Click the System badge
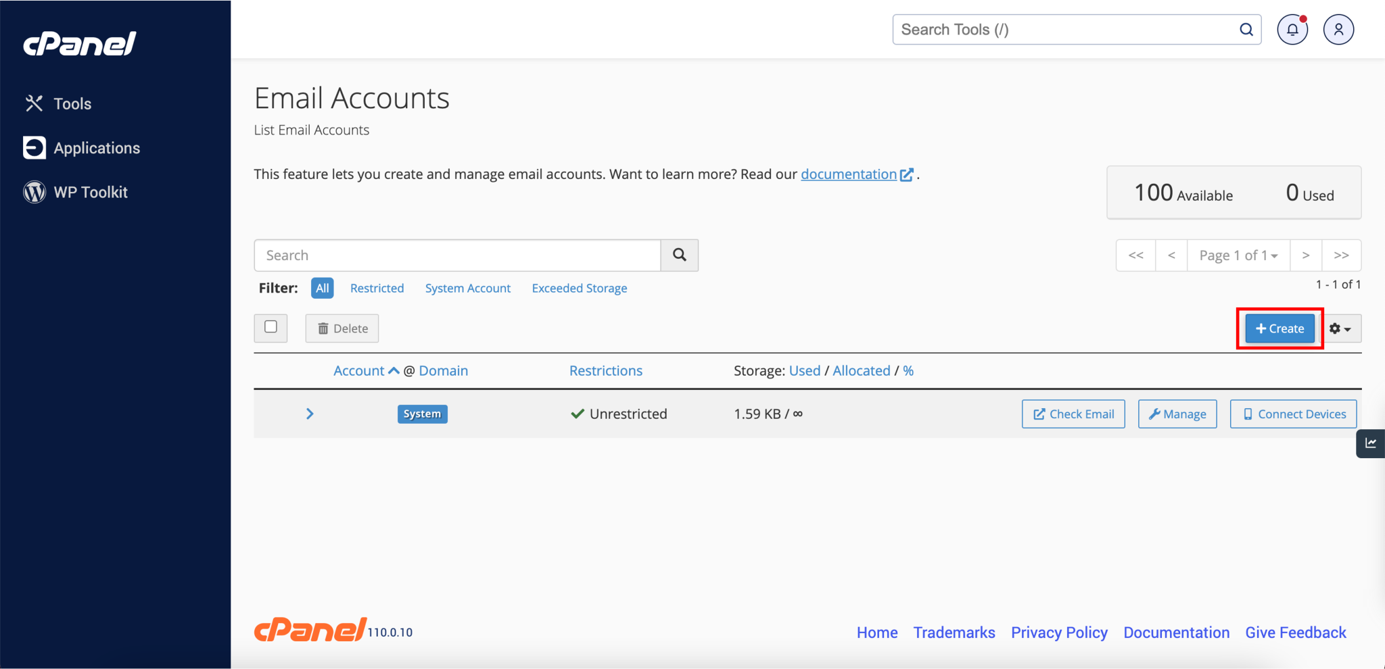Screen dimensions: 1385x669 pos(422,414)
